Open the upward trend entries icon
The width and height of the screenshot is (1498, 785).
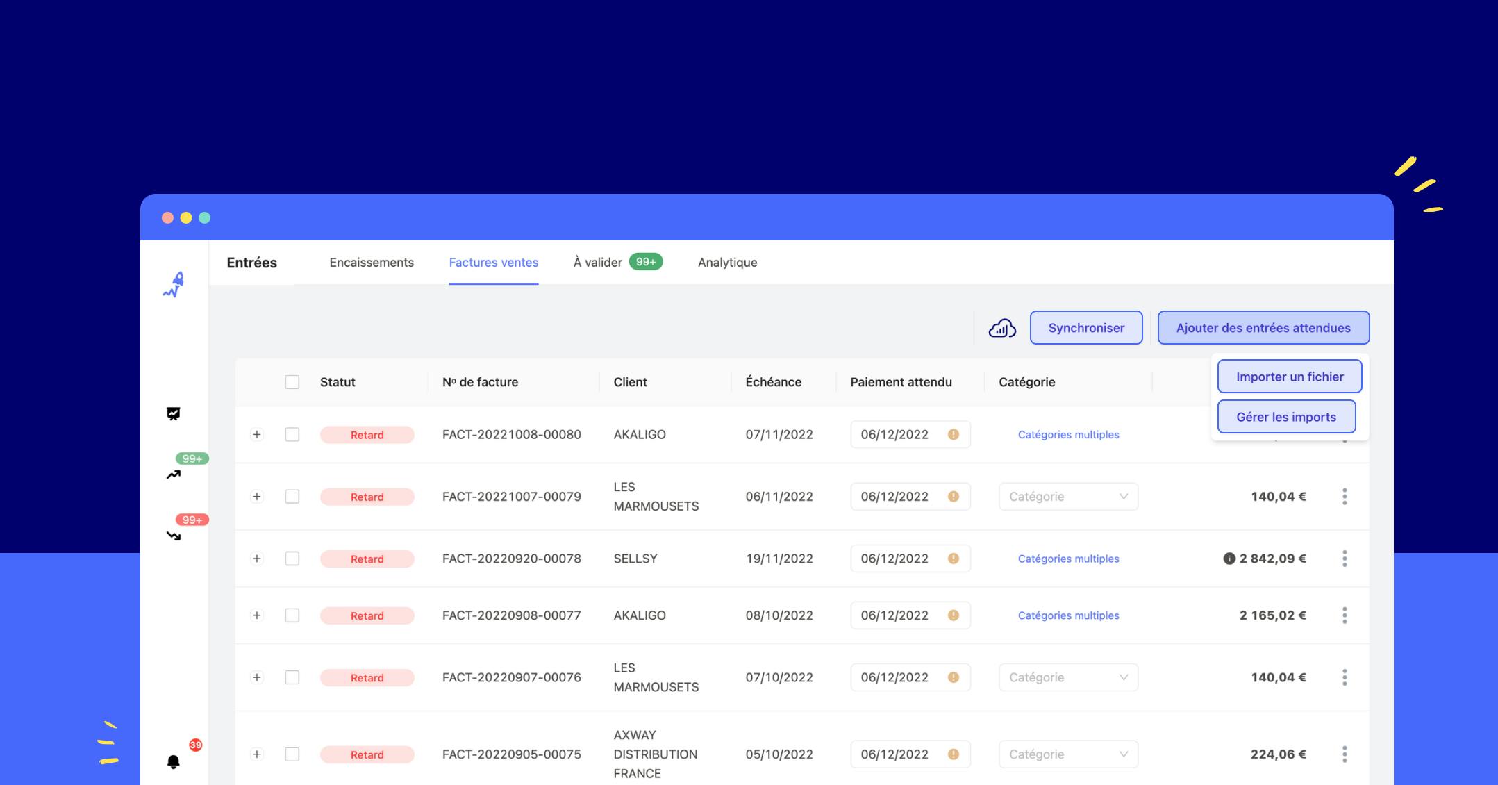pos(174,474)
